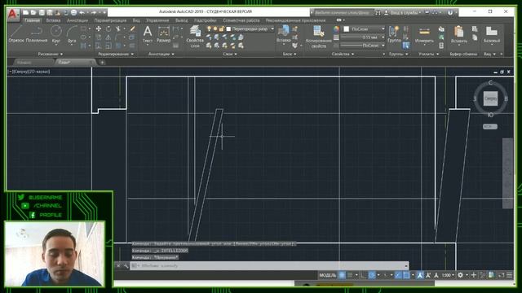Click the Rotate tool icon
Viewport: 522px width, 293px height.
(x=108, y=29)
